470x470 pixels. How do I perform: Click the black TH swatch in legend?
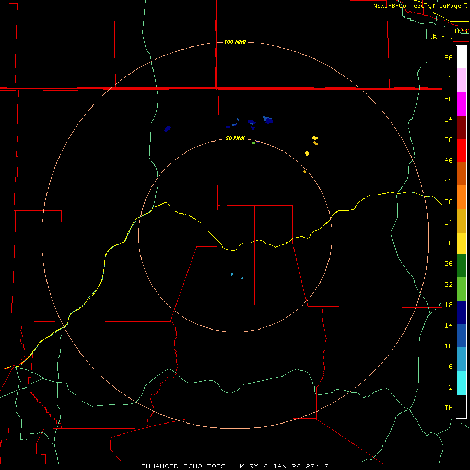tap(461, 406)
